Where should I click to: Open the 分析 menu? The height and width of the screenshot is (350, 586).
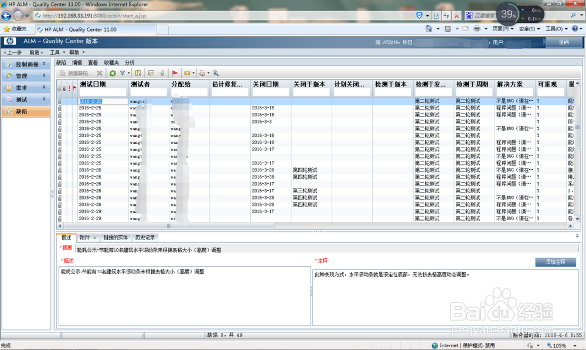(x=130, y=62)
